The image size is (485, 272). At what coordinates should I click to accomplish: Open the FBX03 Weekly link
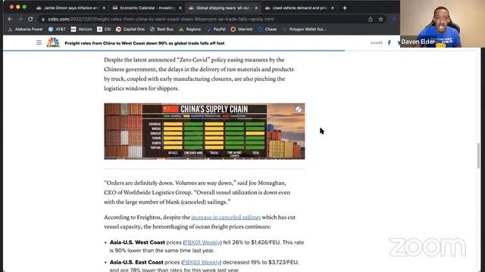coord(201,262)
